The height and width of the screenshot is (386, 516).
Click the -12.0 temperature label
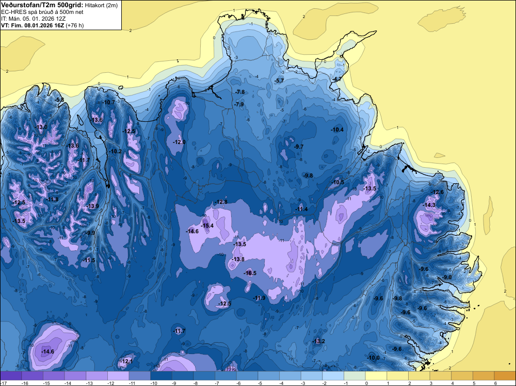pos(180,142)
